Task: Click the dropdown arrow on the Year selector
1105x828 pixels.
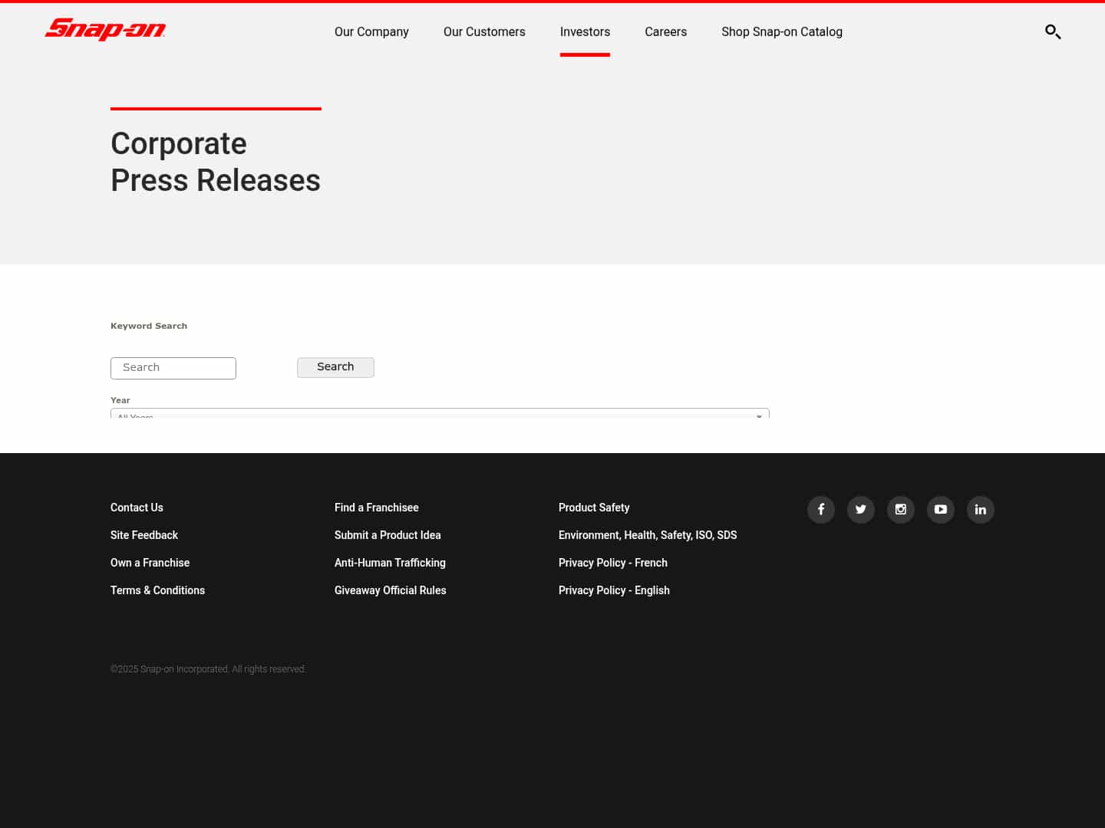Action: (x=759, y=416)
